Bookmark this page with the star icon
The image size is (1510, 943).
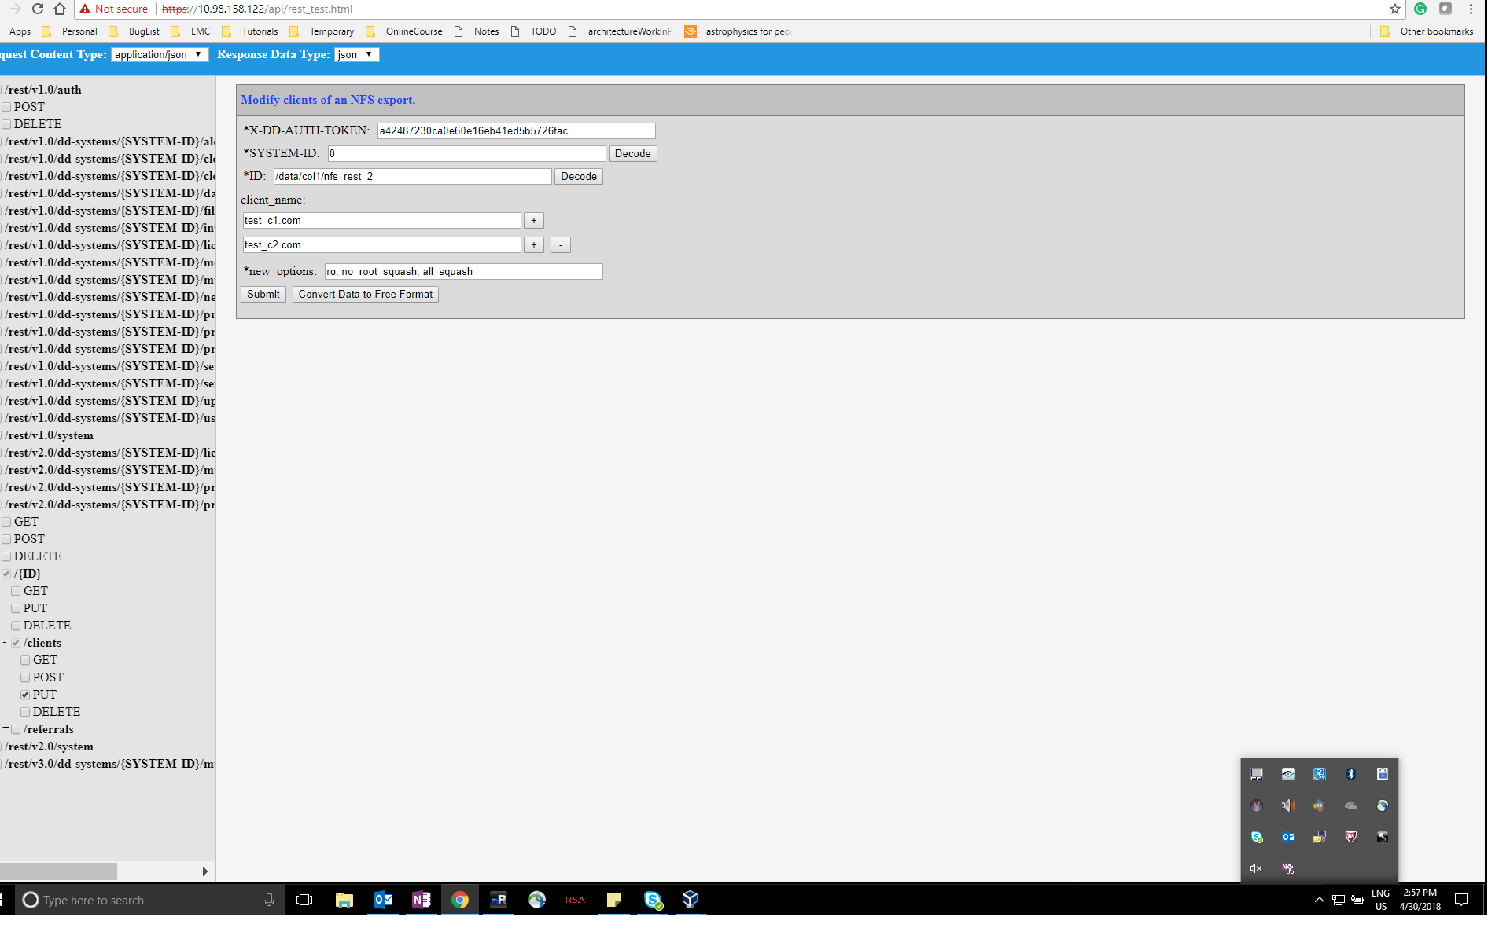[1394, 9]
